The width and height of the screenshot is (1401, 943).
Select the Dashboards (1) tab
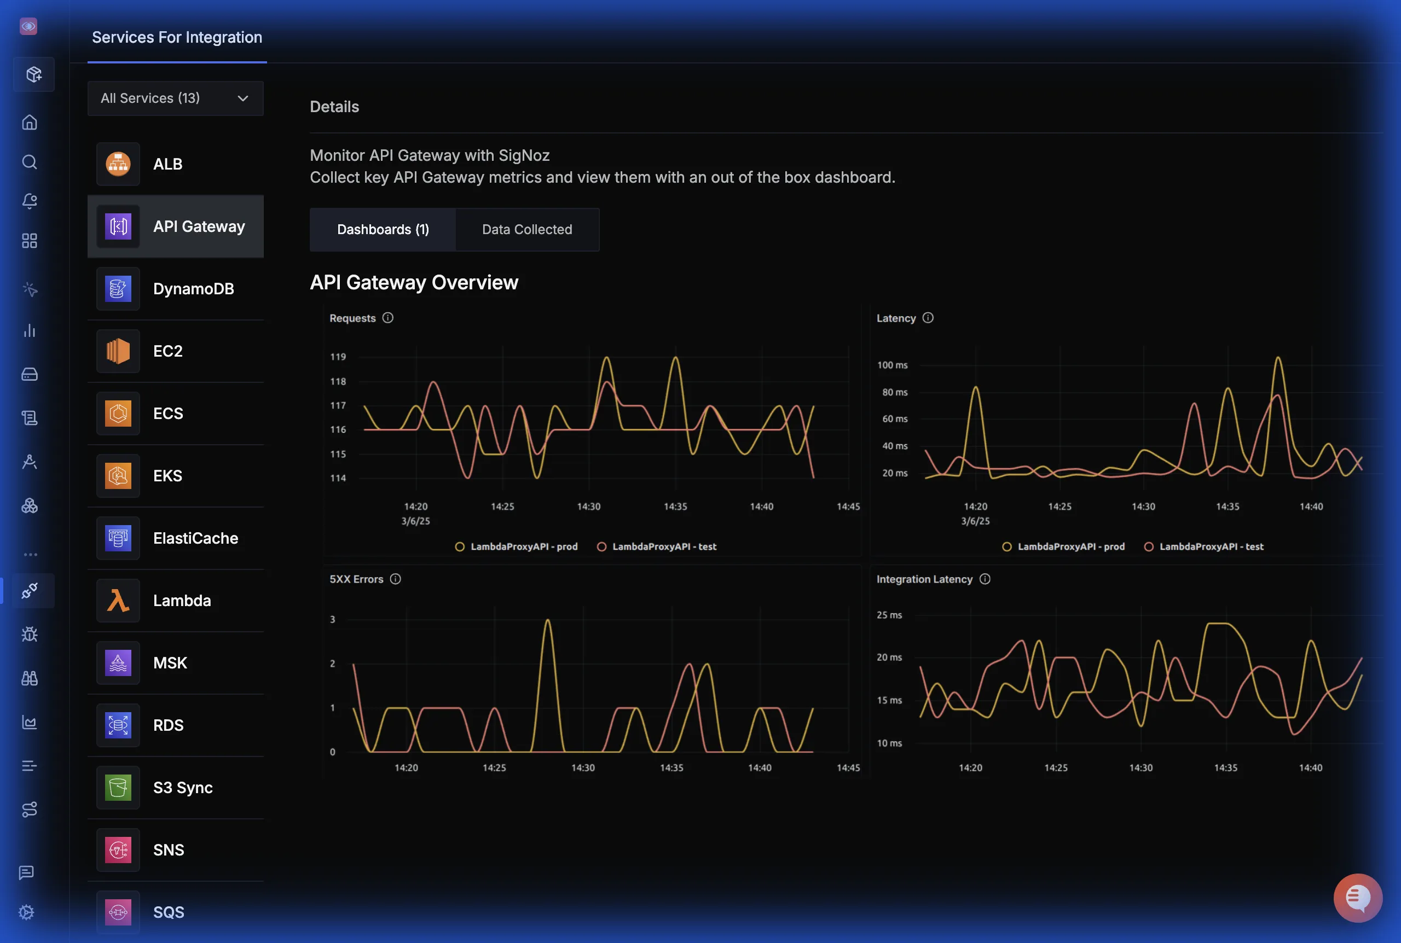tap(383, 229)
